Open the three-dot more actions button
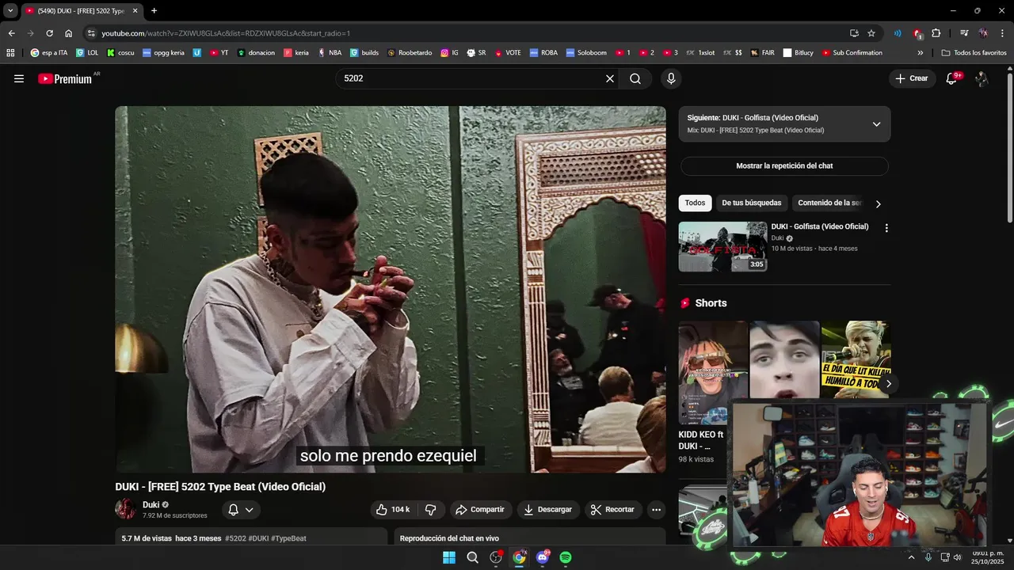Viewport: 1014px width, 570px height. pos(656,509)
